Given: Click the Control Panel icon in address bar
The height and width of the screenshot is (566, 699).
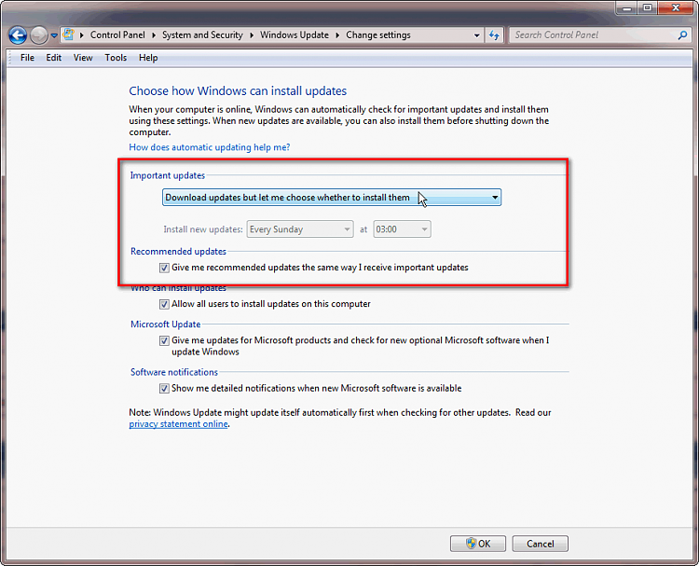Looking at the screenshot, I should pyautogui.click(x=68, y=35).
